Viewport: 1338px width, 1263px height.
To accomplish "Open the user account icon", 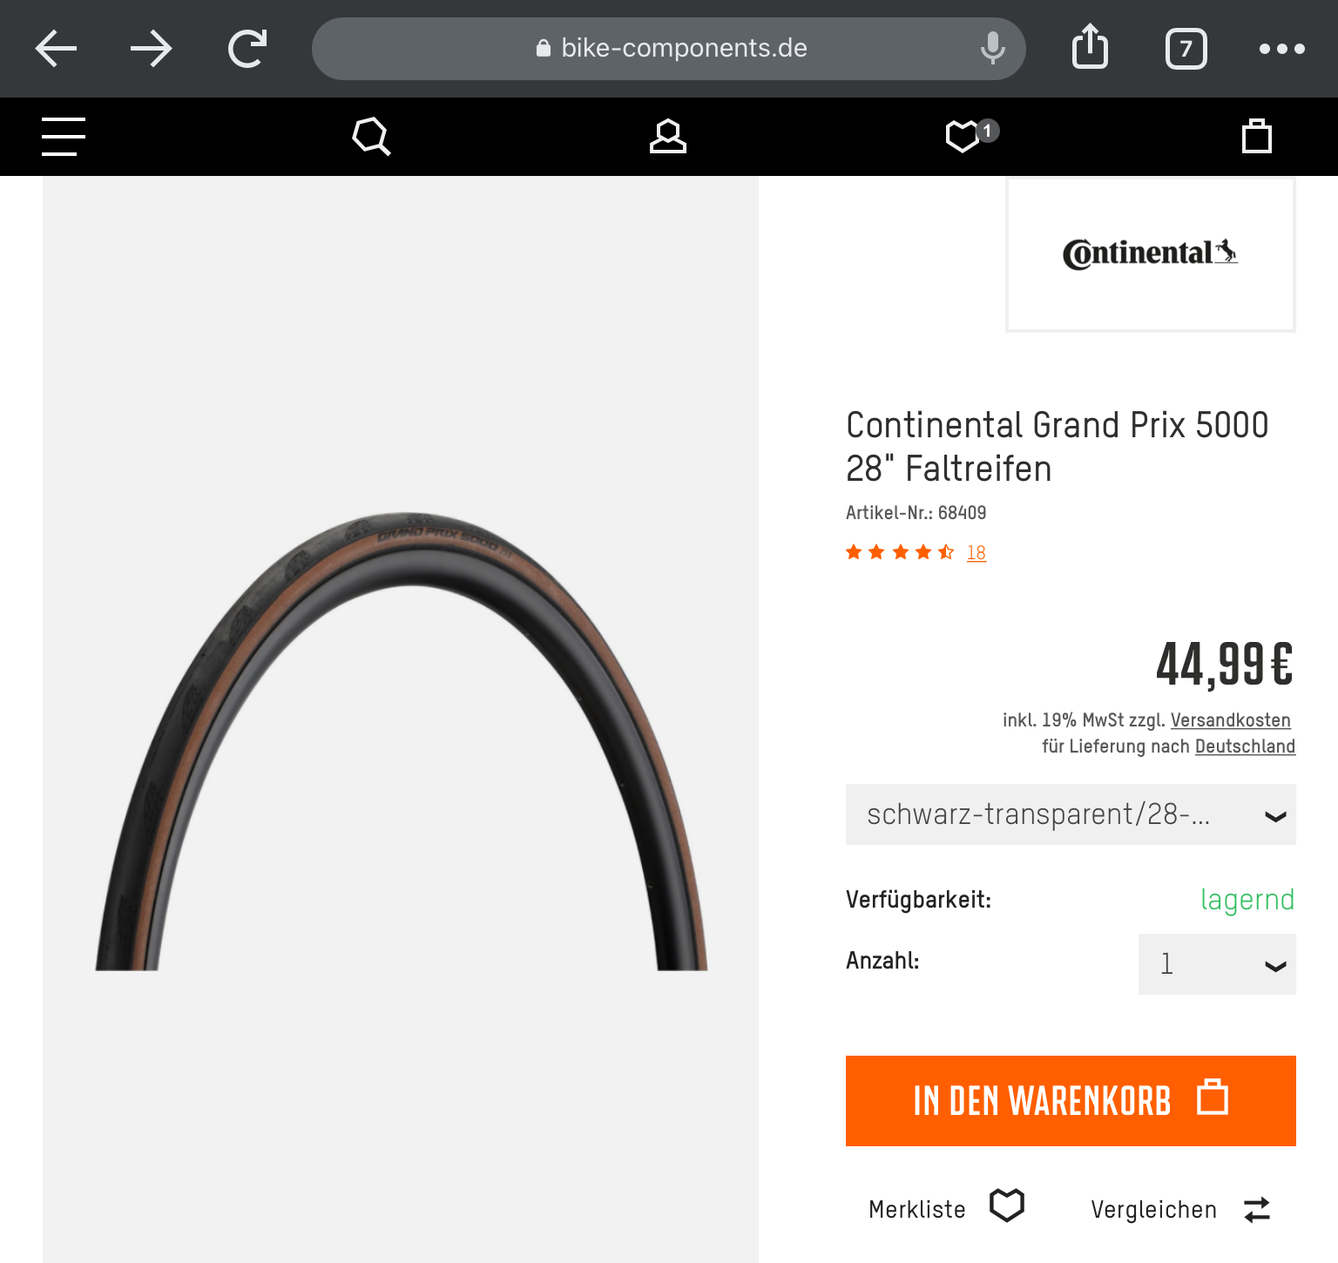I will [668, 137].
